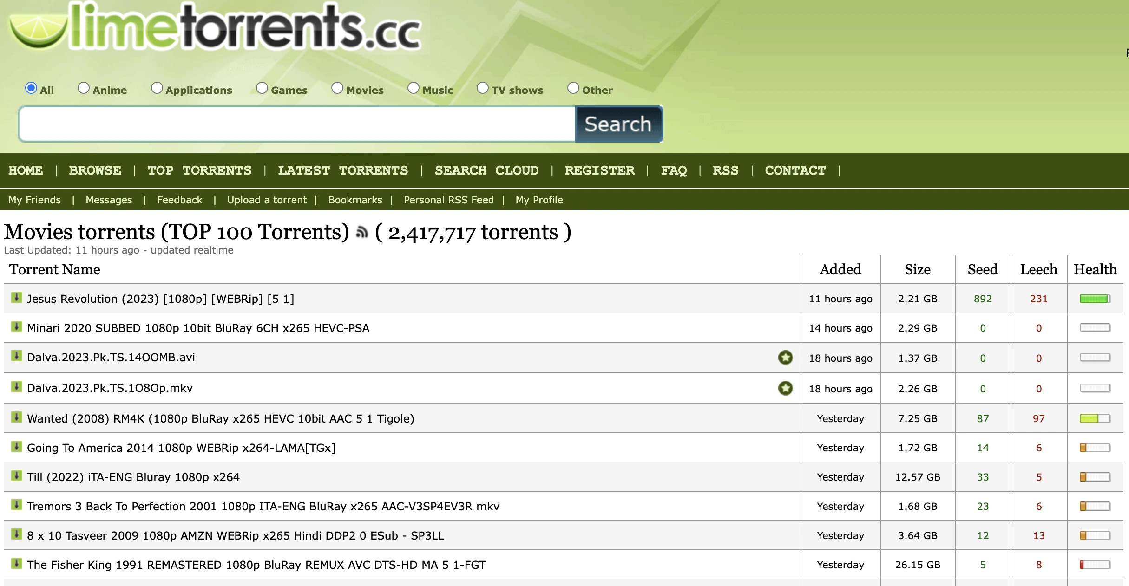Open the RSS feed icon beside Movies torrents heading

point(362,232)
